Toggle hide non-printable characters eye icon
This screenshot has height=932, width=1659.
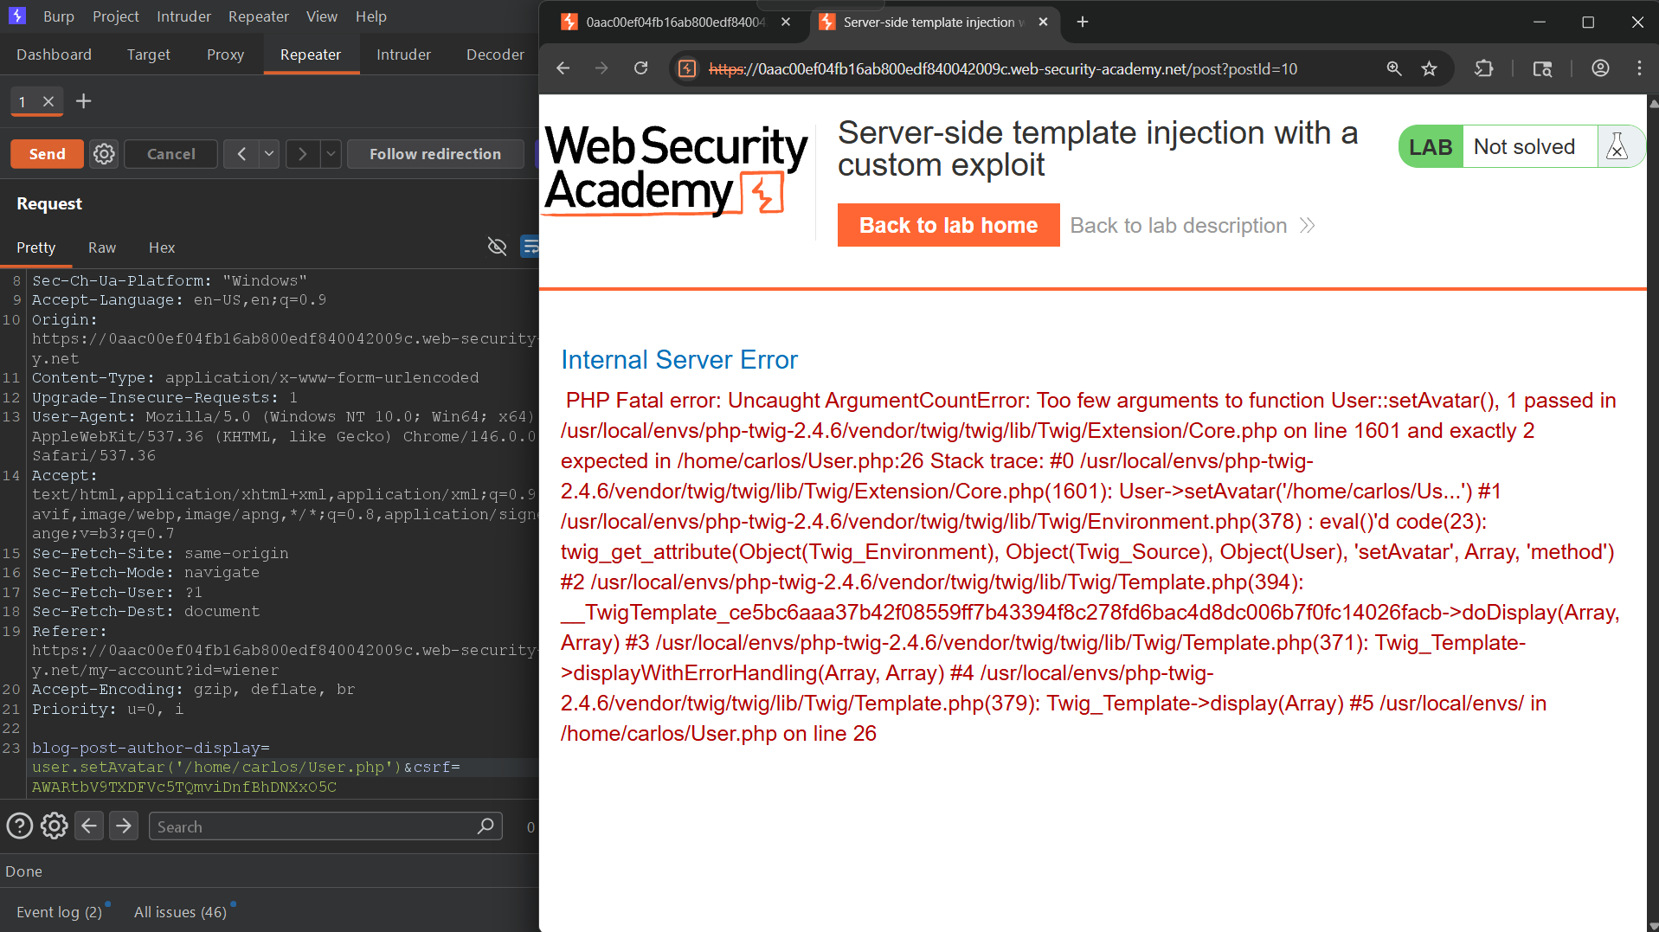pyautogui.click(x=497, y=247)
